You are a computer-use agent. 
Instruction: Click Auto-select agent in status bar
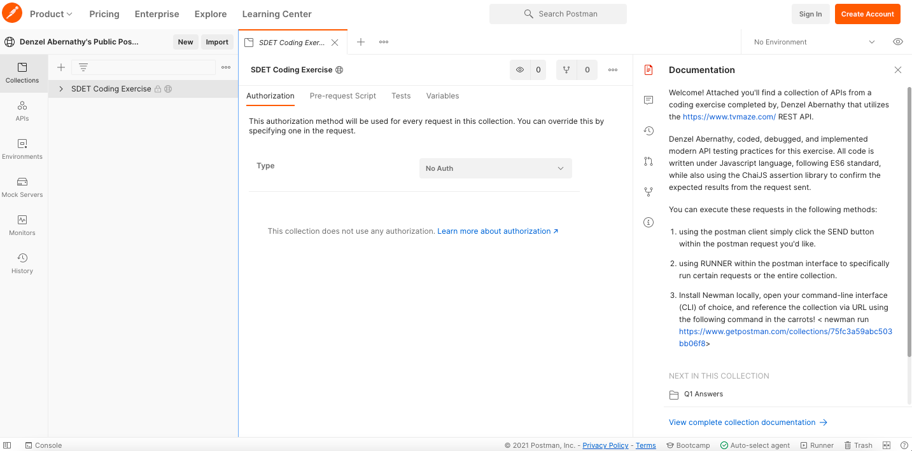pyautogui.click(x=755, y=445)
